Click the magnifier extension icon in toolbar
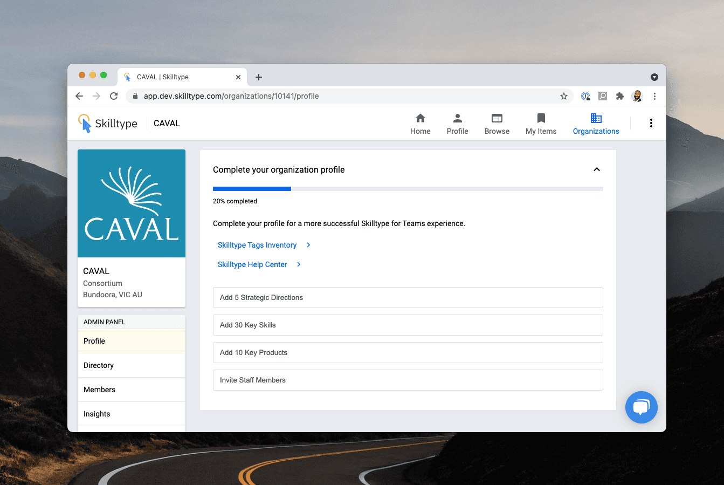The width and height of the screenshot is (724, 485). click(x=603, y=96)
